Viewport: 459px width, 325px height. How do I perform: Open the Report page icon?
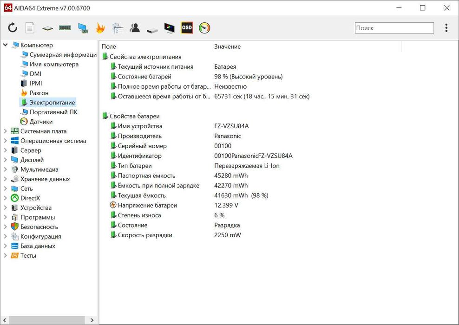click(30, 28)
